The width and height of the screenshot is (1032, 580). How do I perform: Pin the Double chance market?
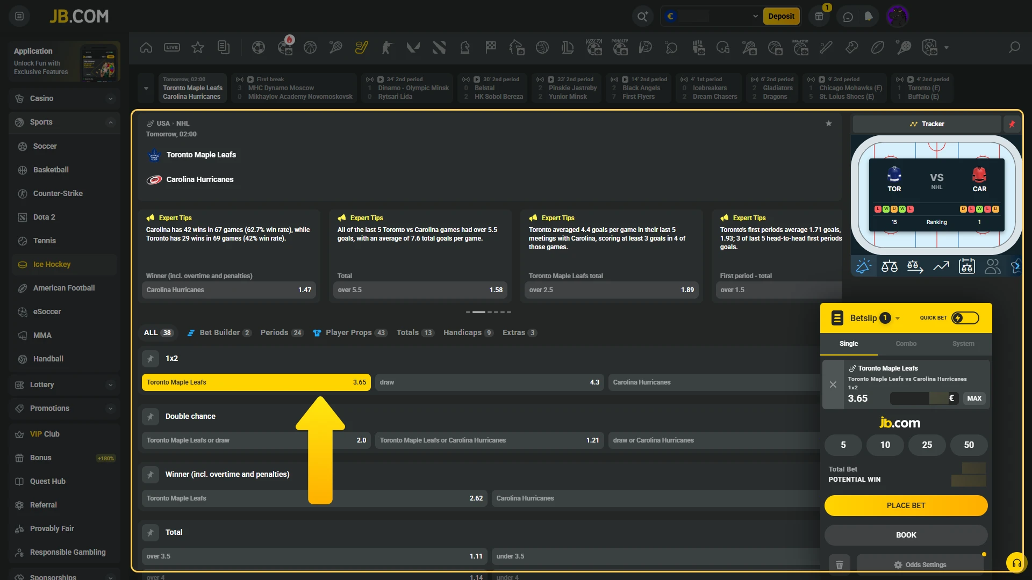[150, 416]
